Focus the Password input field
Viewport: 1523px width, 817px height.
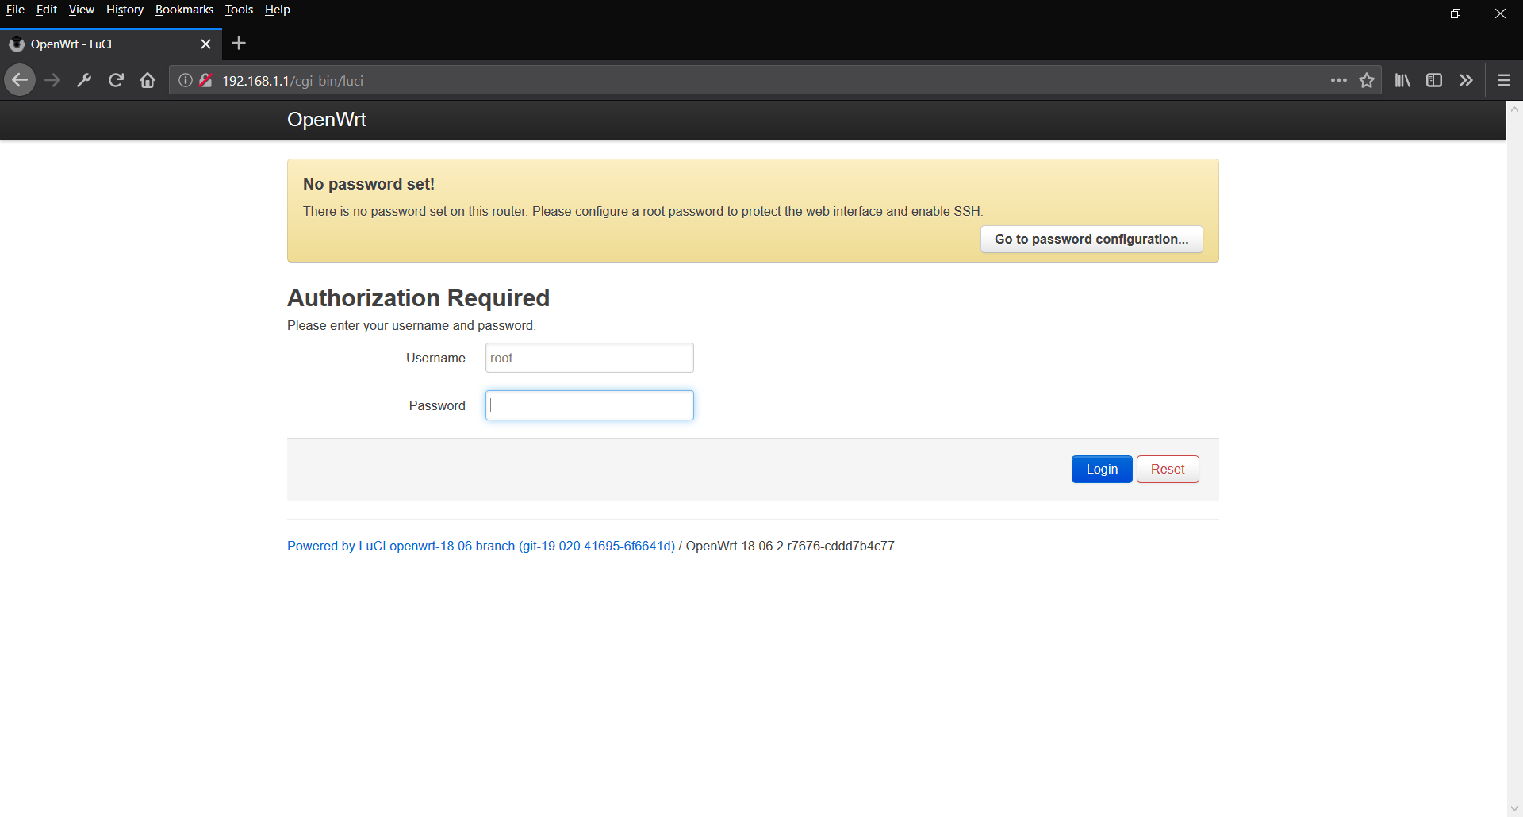click(589, 405)
